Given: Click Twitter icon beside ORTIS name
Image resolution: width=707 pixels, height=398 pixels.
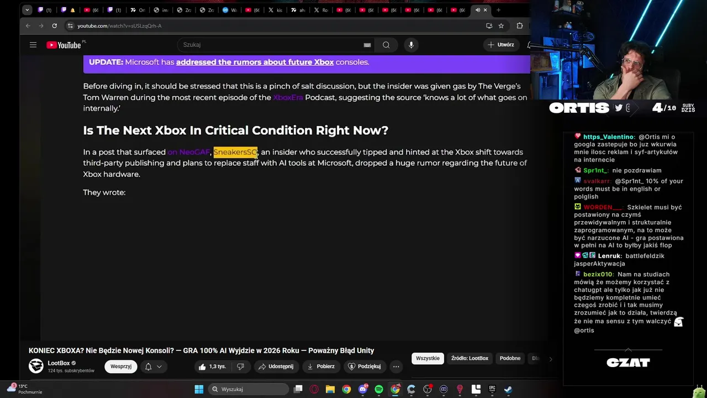Looking at the screenshot, I should (619, 108).
